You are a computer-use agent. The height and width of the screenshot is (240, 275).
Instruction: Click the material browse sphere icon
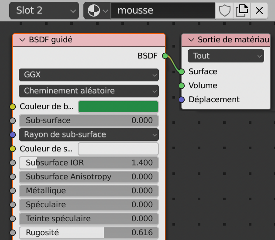tap(94, 11)
